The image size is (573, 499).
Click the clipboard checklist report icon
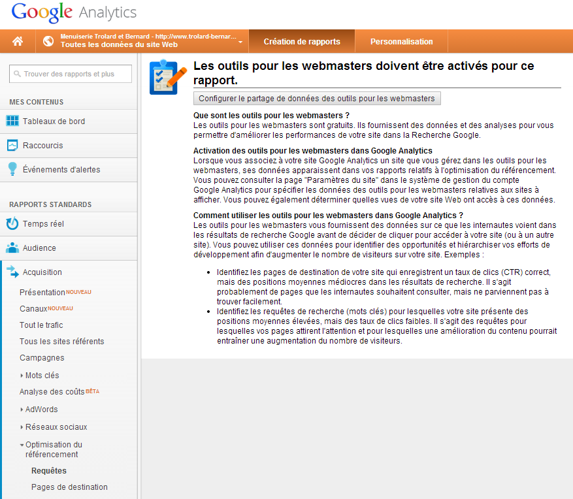coord(168,78)
